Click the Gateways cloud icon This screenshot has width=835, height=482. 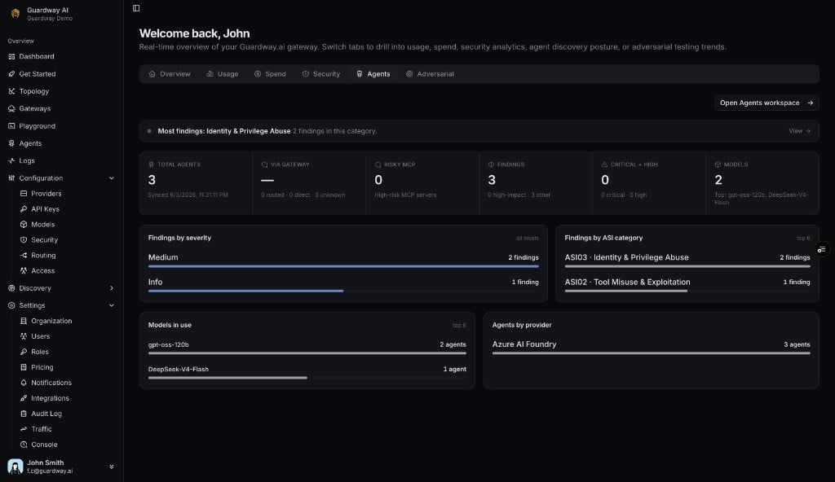(x=11, y=108)
